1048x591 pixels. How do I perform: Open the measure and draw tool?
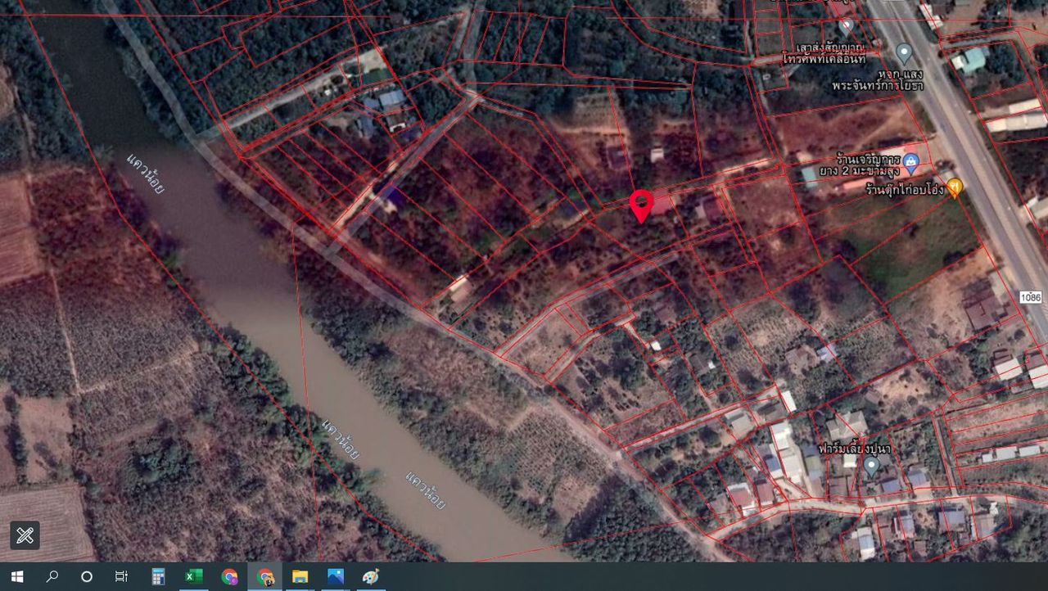coord(25,536)
